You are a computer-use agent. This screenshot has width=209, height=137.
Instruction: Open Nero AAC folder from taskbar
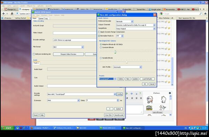(87, 128)
